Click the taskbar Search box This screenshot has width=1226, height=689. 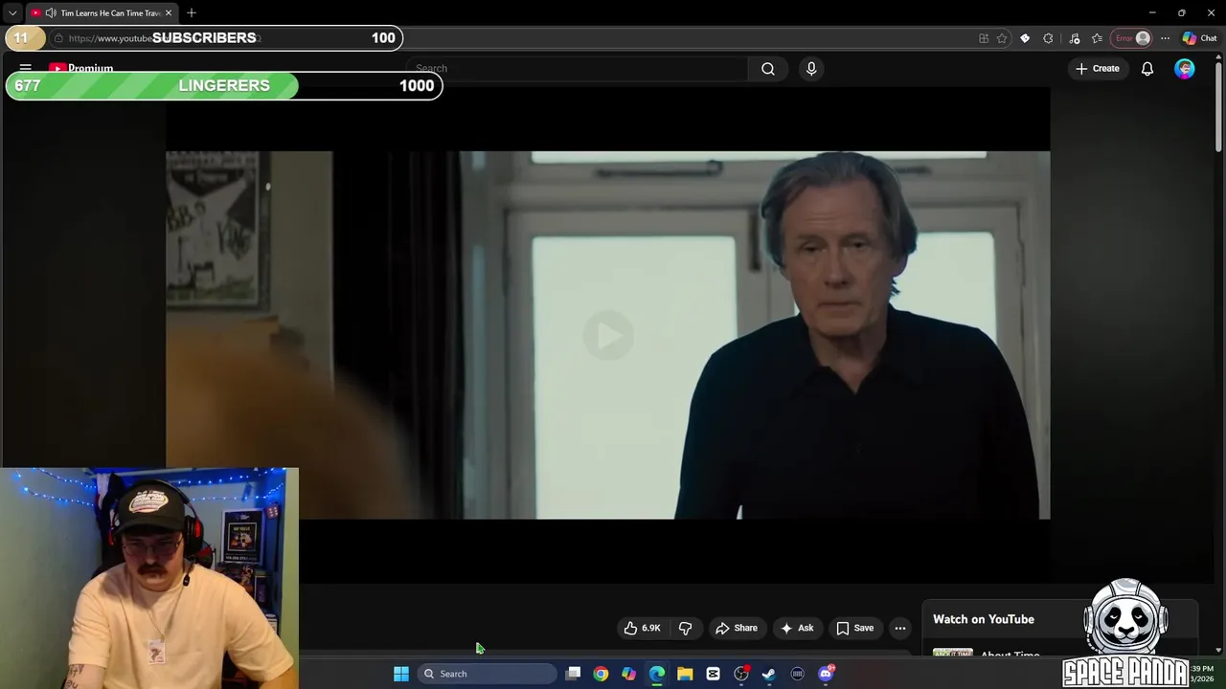(487, 674)
